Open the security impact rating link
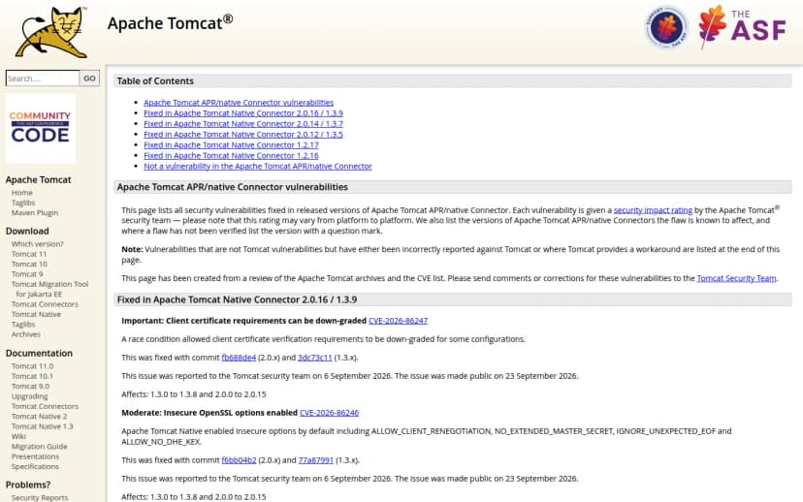Screen dimensions: 803x502 pyautogui.click(x=653, y=209)
